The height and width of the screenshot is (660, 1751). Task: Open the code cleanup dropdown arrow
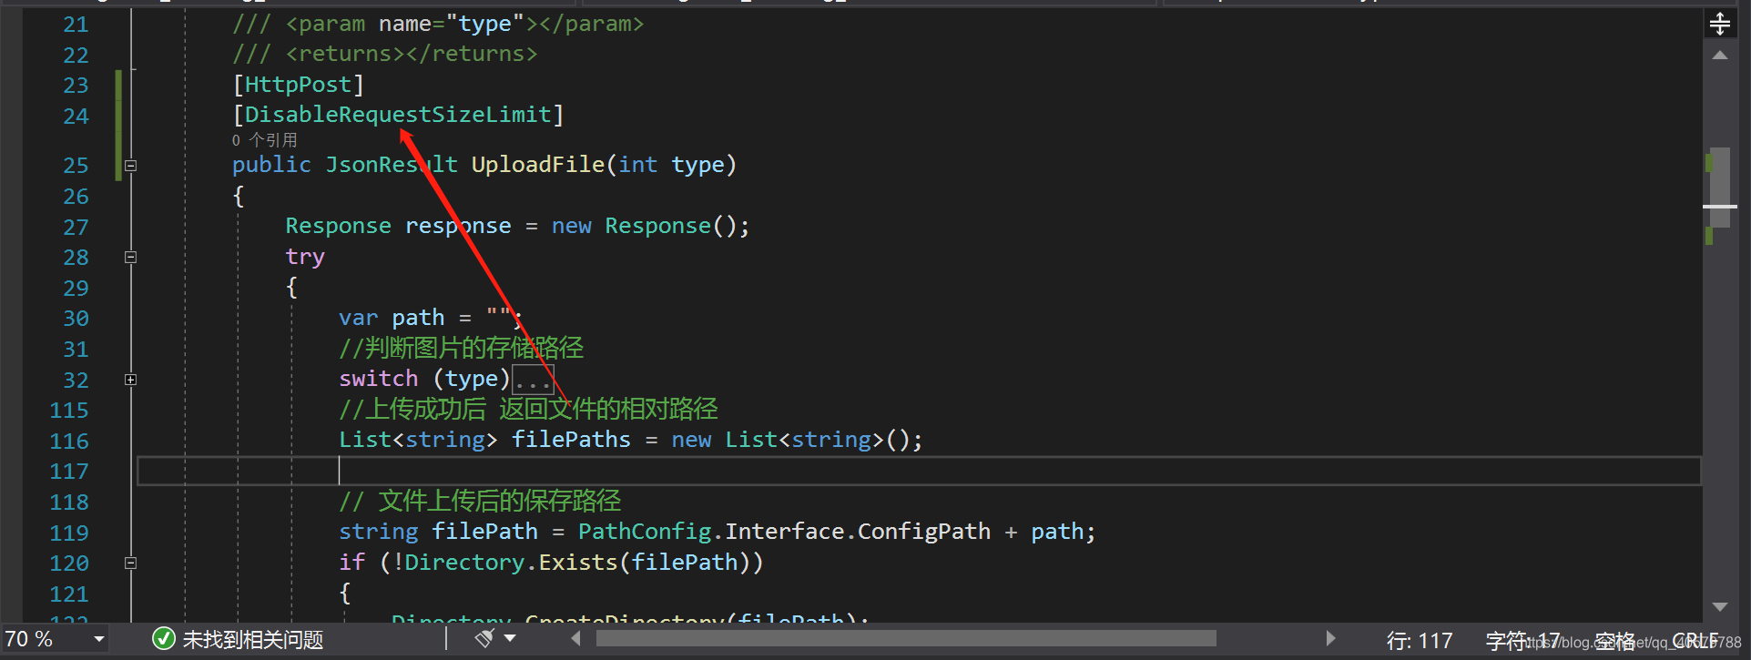tap(510, 639)
